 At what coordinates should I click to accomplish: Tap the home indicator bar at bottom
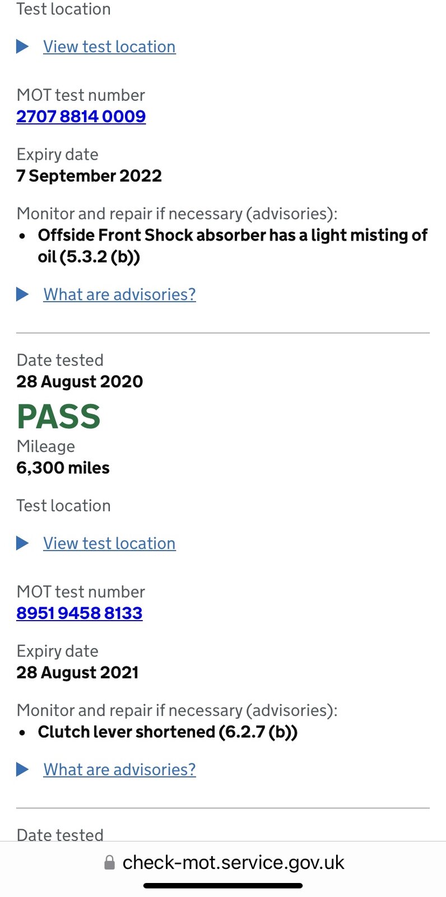click(x=223, y=886)
